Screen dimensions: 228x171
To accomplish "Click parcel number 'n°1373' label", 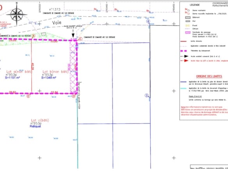I will click(x=55, y=9).
